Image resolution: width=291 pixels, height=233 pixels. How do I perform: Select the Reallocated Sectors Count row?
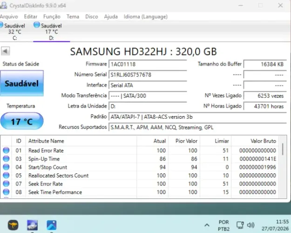pyautogui.click(x=140, y=175)
